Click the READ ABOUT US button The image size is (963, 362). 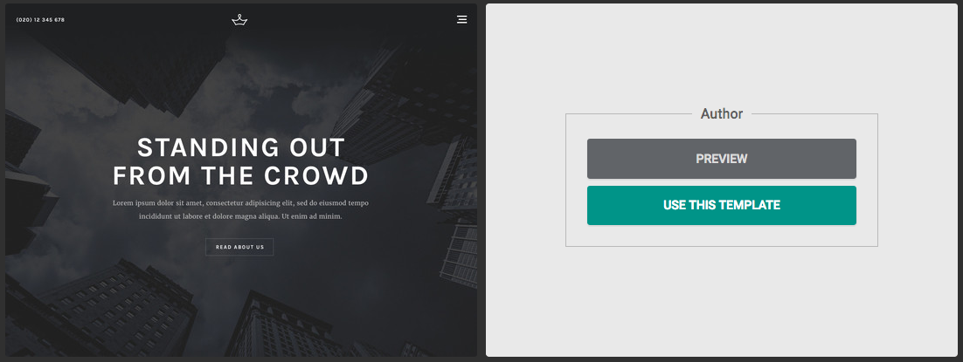[239, 247]
